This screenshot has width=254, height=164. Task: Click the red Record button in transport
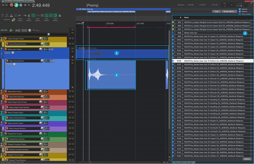coord(11,5)
